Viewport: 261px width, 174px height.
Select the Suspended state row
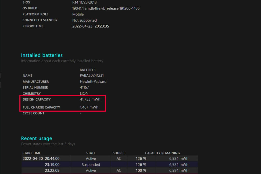click(x=91, y=164)
